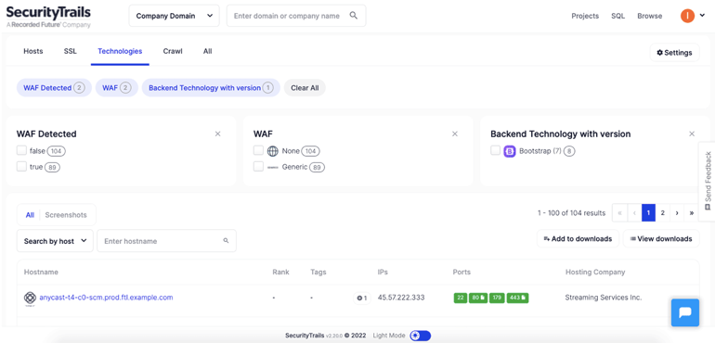Close the WAF Detected filter panel

tap(218, 133)
